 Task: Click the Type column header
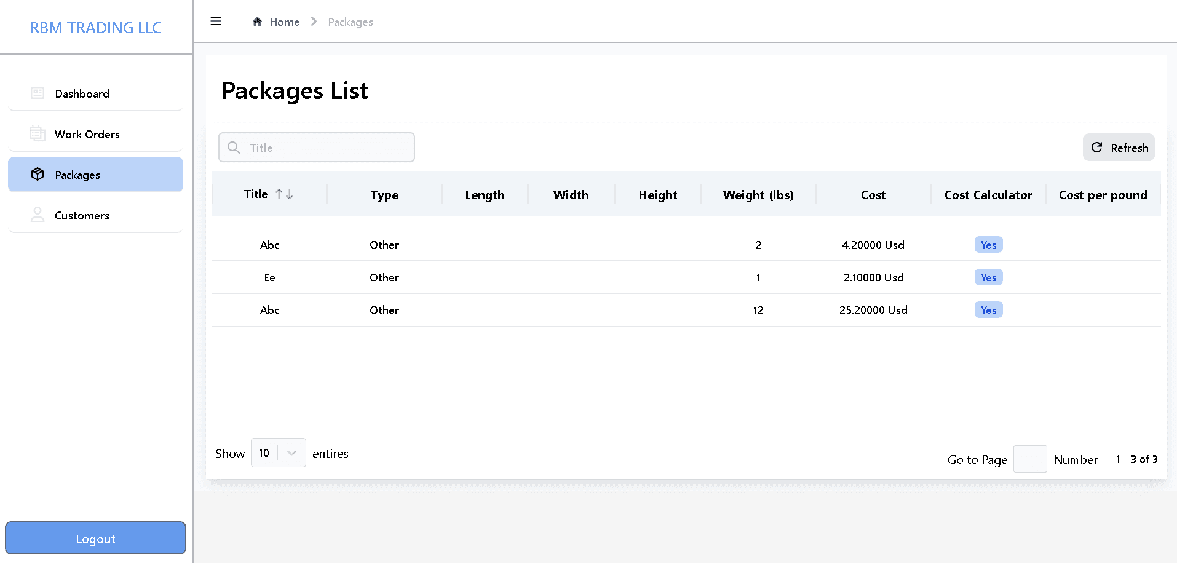click(x=384, y=195)
